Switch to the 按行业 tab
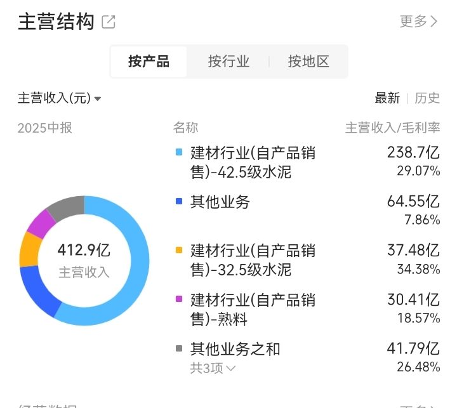Image resolution: width=457 pixels, height=408 pixels. tap(228, 62)
